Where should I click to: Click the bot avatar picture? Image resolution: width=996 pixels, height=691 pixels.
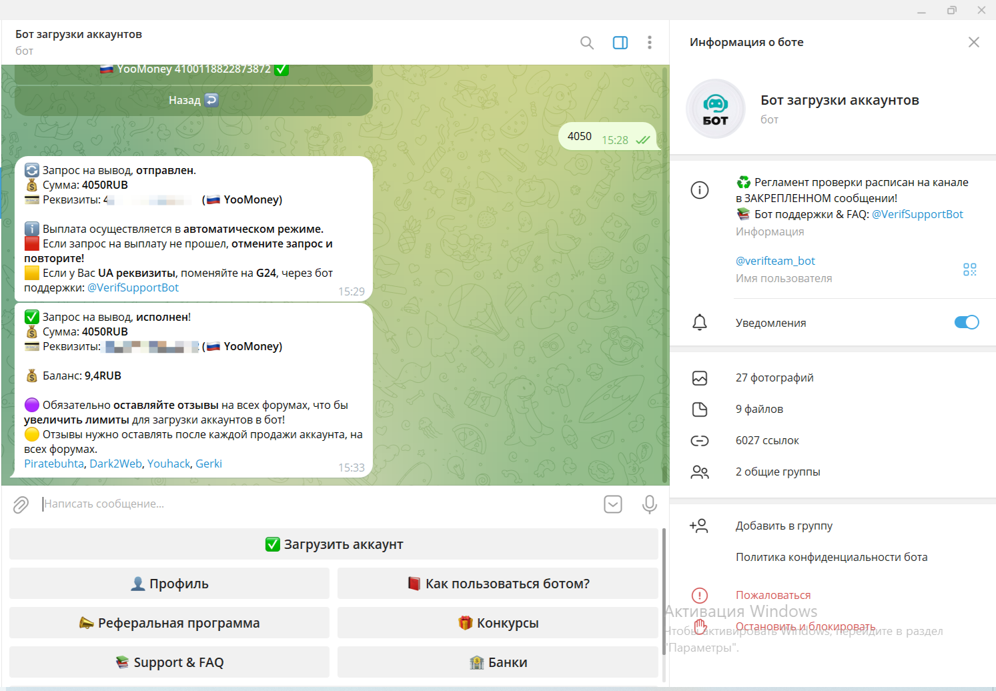point(715,109)
